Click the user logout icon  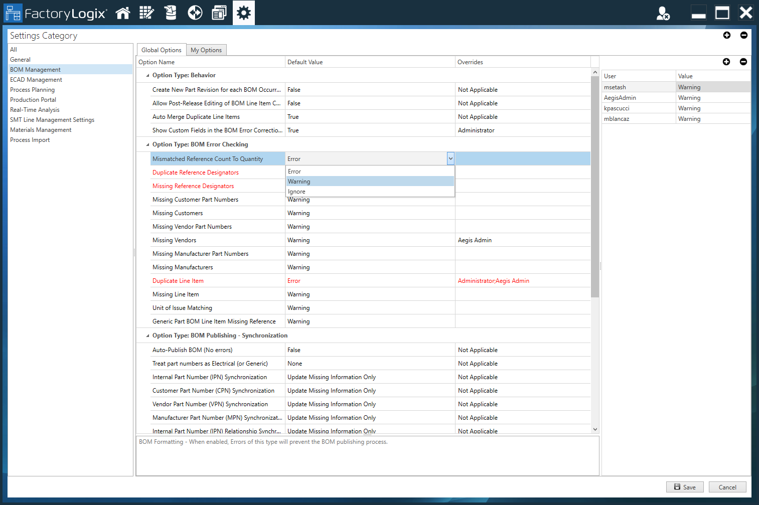[x=663, y=14]
